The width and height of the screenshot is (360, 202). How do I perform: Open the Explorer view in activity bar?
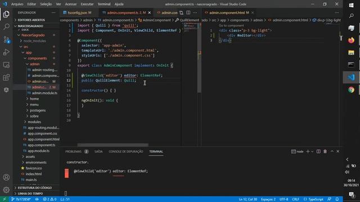point(6,14)
